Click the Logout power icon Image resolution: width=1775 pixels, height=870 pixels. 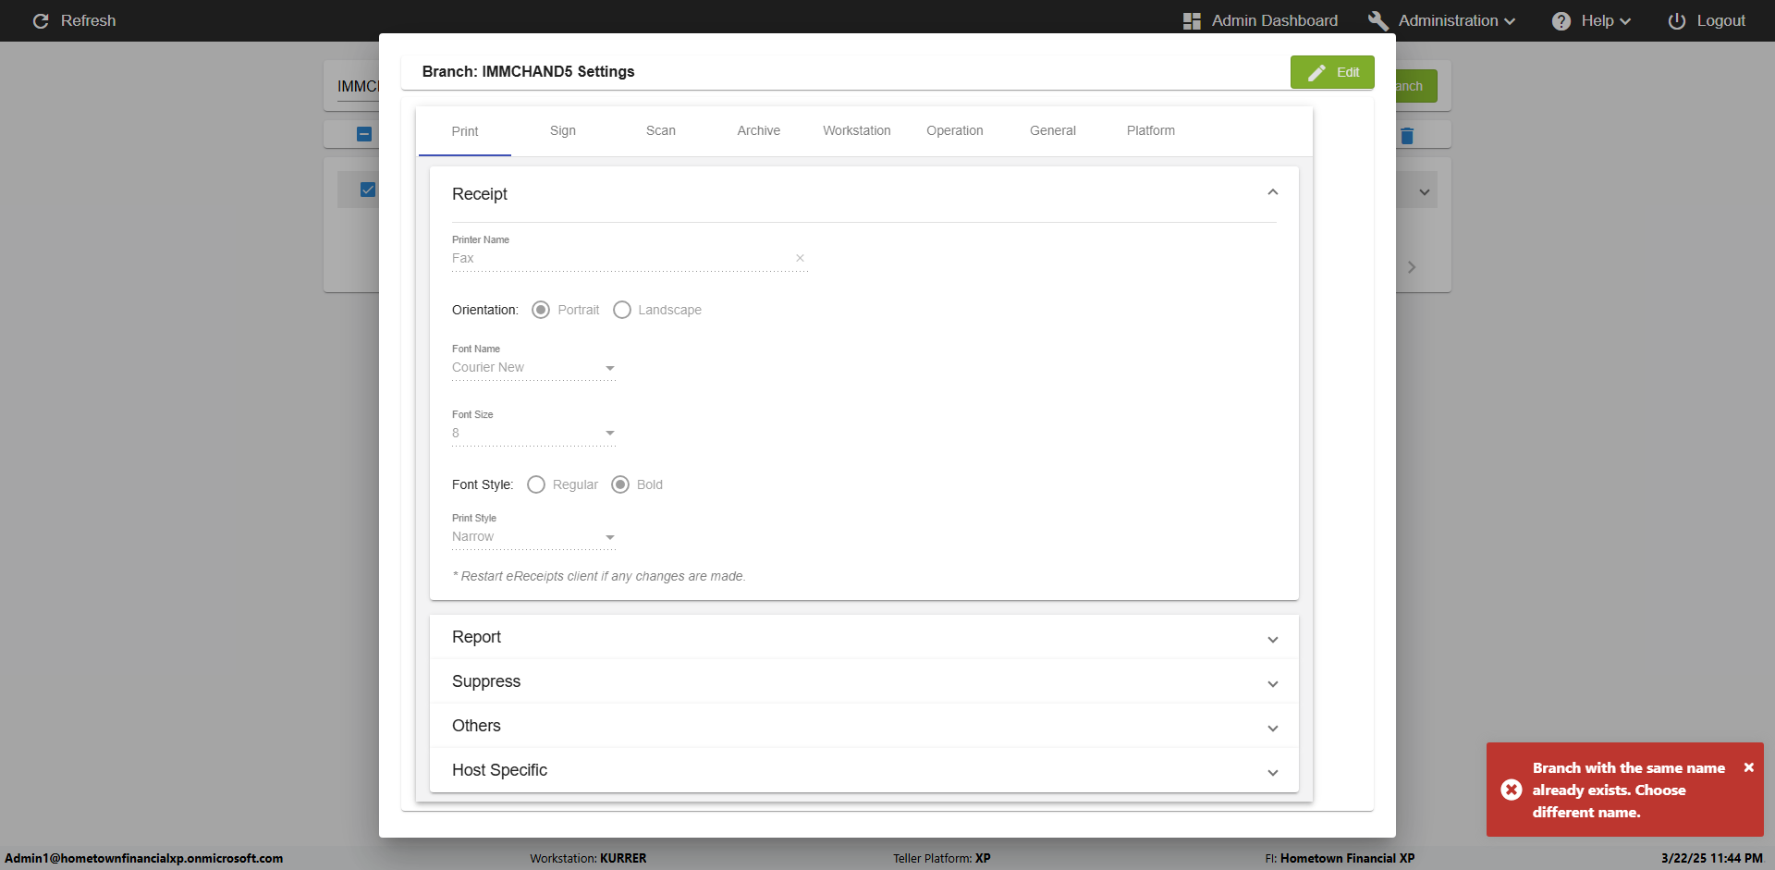1677,20
